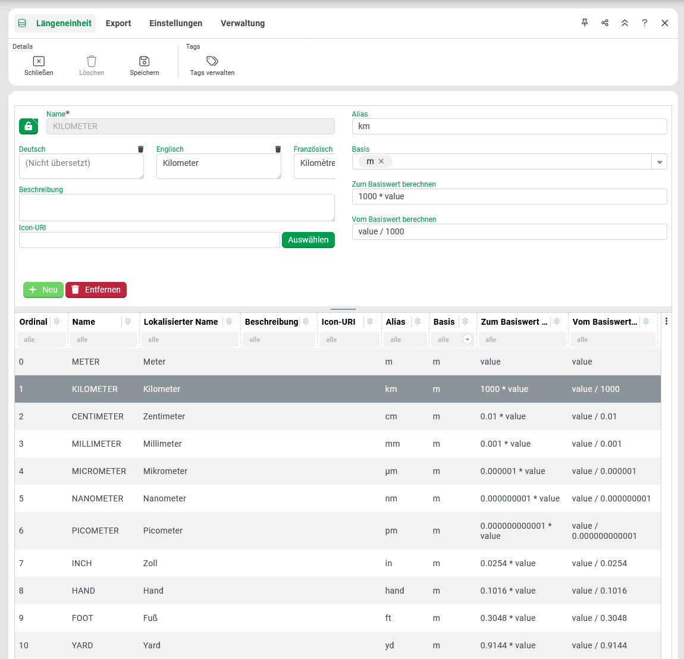The width and height of the screenshot is (684, 659).
Task: Expand the Basis dropdown arrow
Action: coord(659,162)
